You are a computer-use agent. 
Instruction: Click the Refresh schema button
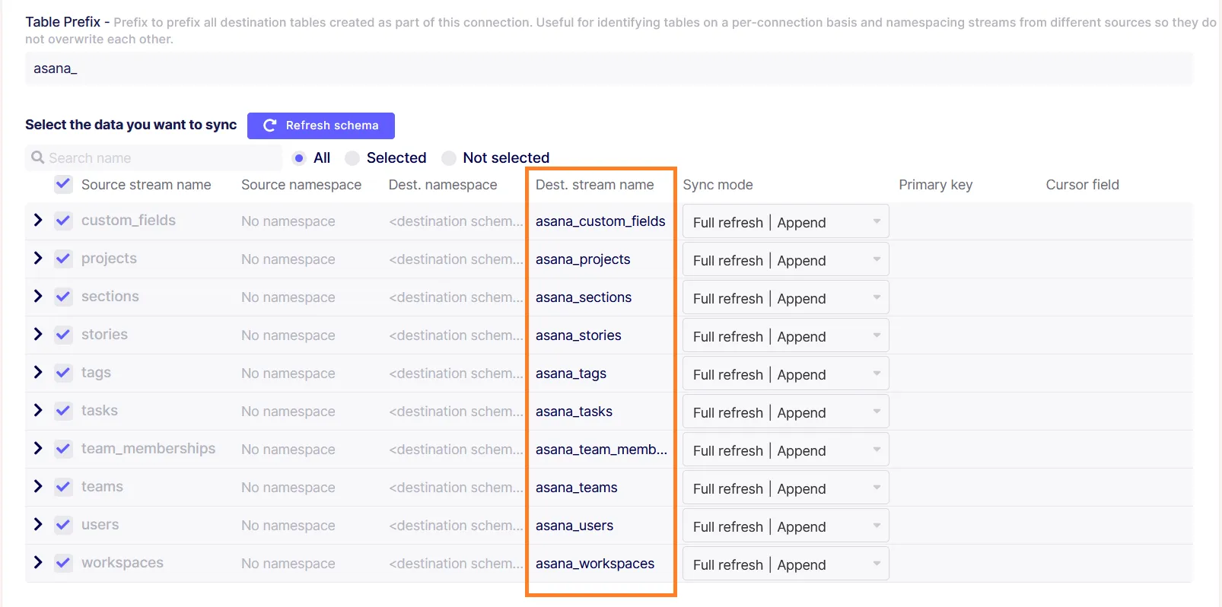tap(321, 126)
